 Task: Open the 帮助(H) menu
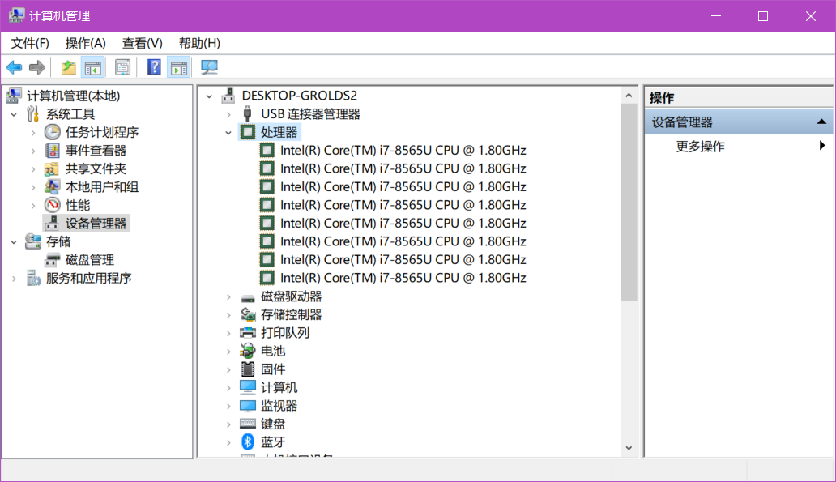(199, 43)
